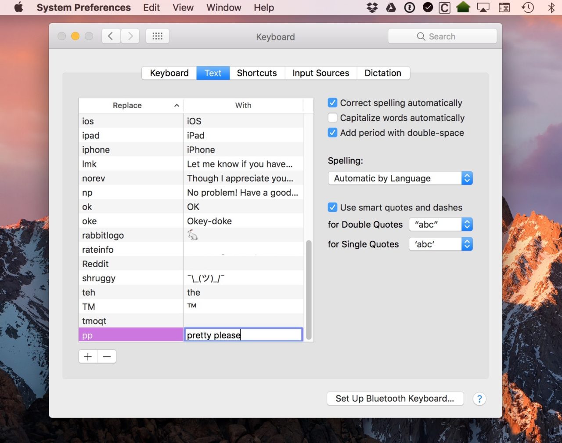
Task: Toggle Add period with double-space
Action: pos(332,133)
